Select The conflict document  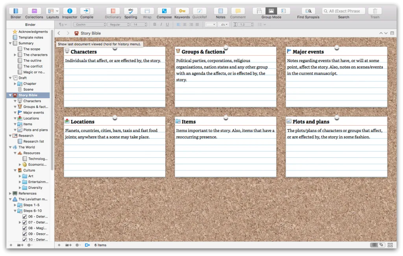[33, 66]
